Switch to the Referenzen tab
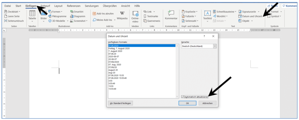 pos(74,6)
